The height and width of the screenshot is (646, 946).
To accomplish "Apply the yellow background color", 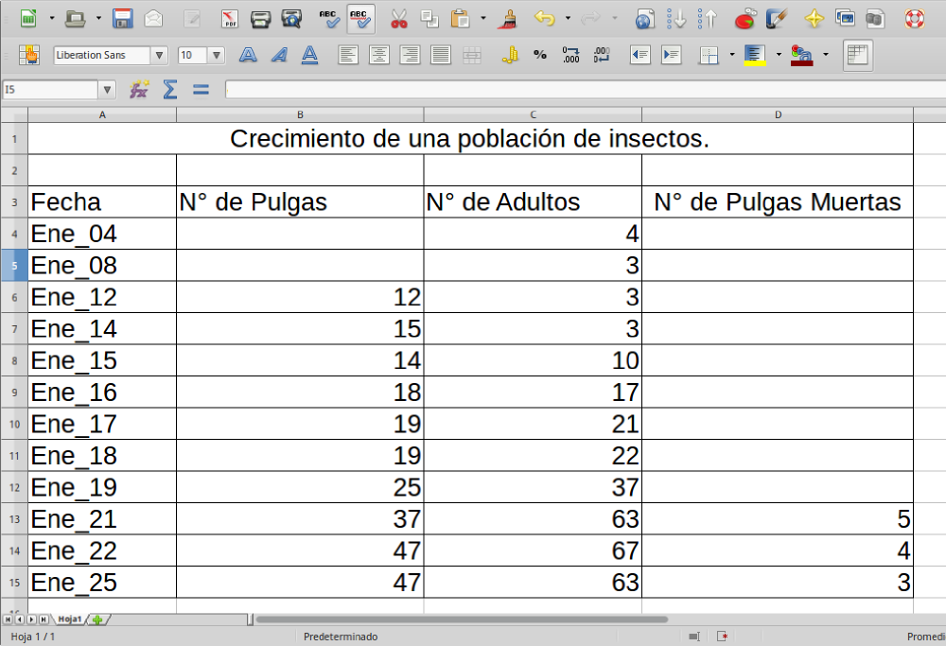I will click(x=755, y=55).
